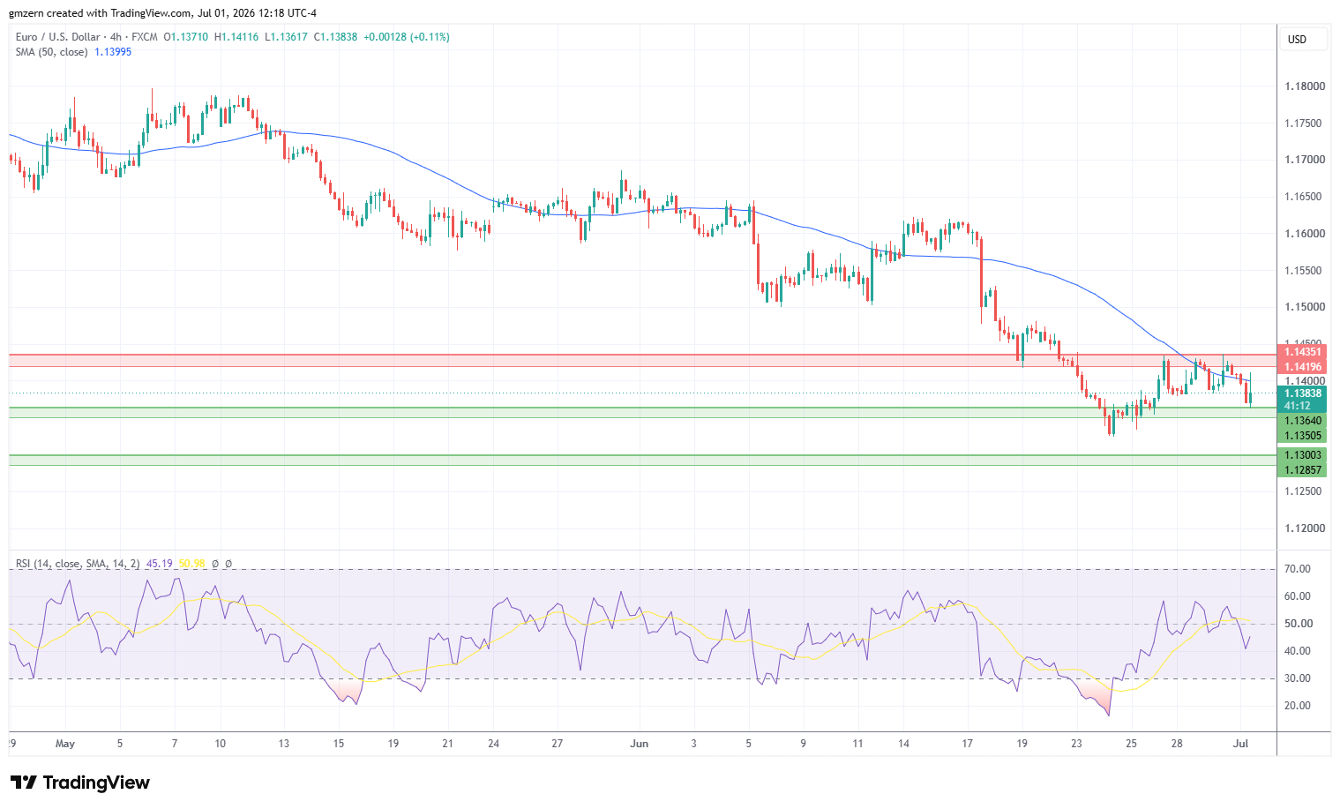This screenshot has width=1340, height=809.
Task: Click the 50.00 RSI axis level
Action: pos(1297,624)
